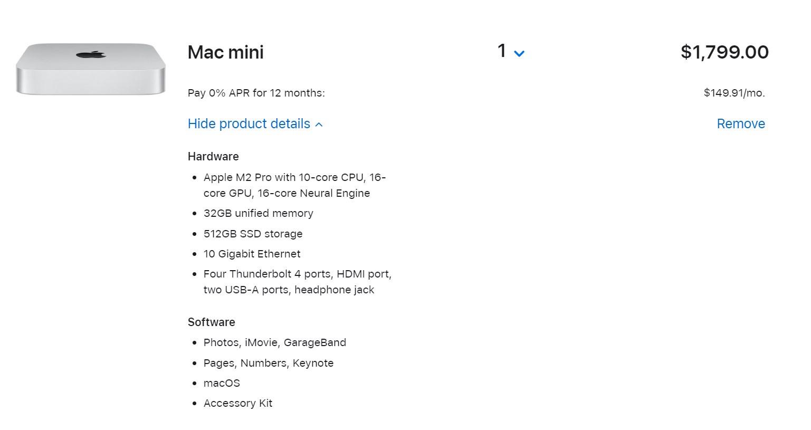The image size is (811, 430).
Task: Open the quantity dropdown showing 1
Action: tap(511, 52)
